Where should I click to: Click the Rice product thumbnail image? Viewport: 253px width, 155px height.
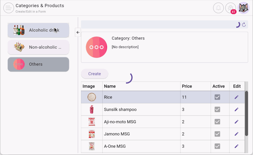(92, 97)
